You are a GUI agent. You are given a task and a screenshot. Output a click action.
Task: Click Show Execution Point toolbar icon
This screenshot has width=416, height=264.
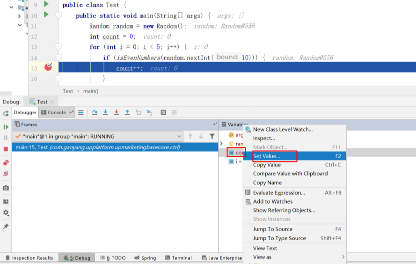pyautogui.click(x=81, y=112)
